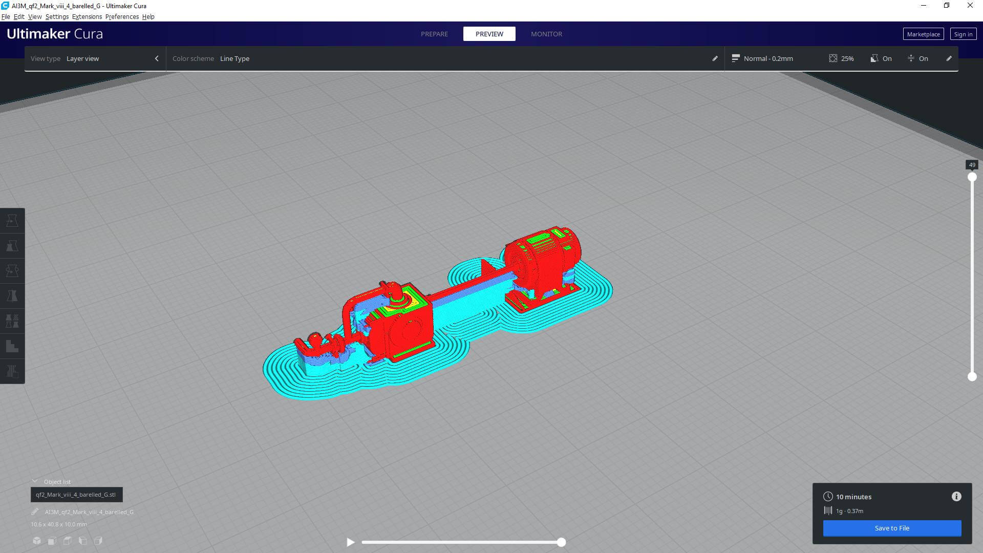
Task: Open the Extensions menu
Action: click(x=87, y=16)
